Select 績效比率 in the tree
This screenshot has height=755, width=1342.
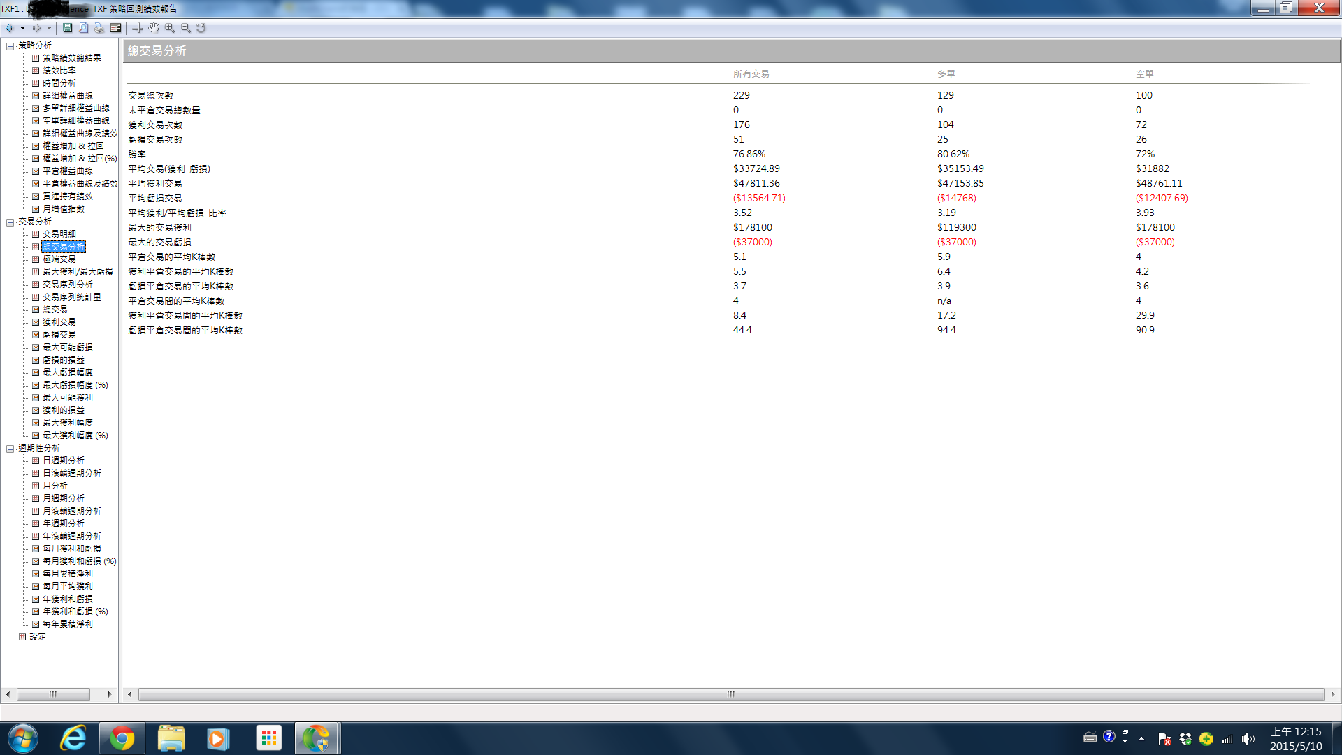(59, 71)
